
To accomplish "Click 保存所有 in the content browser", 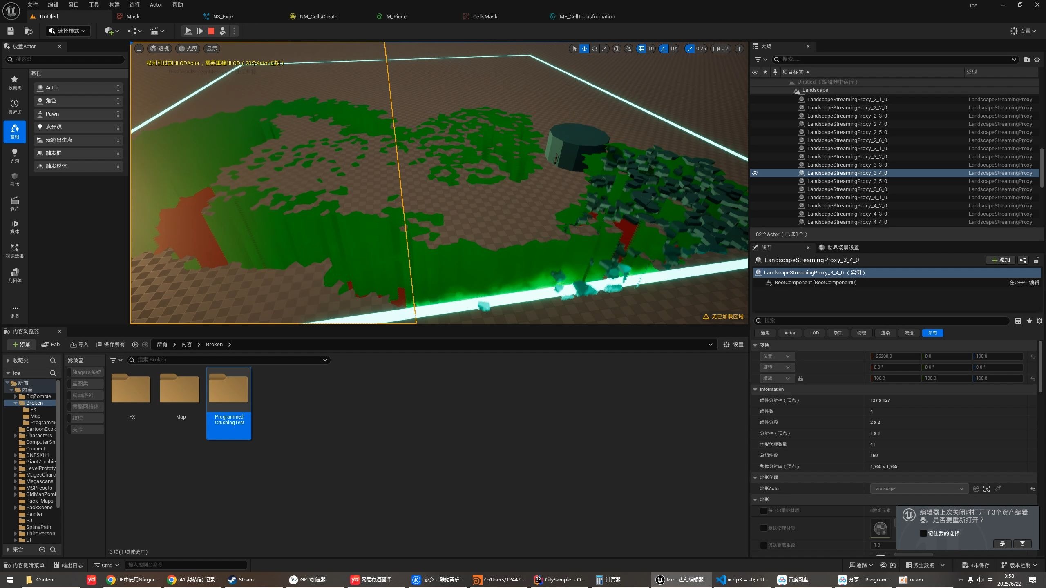I will (x=111, y=345).
